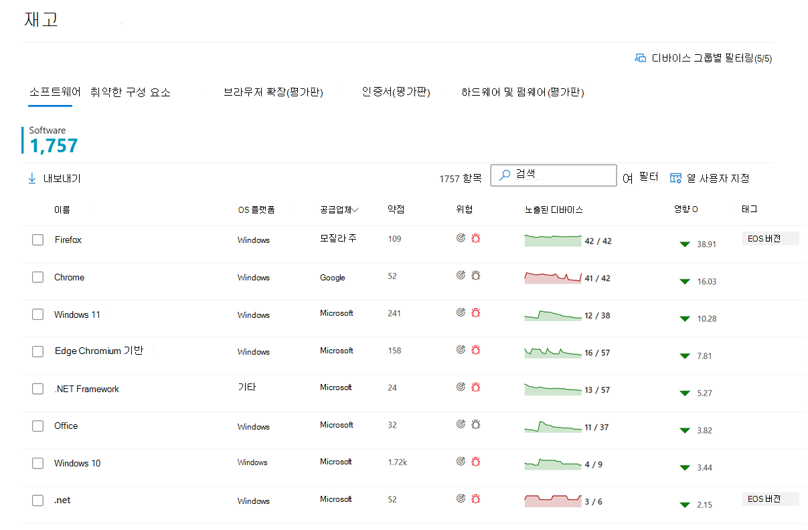
Task: Switch to 인증서(평가판) tab
Action: tap(396, 92)
